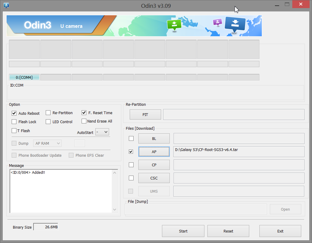This screenshot has height=243, width=312.
Task: Click the PIT button
Action: click(145, 114)
